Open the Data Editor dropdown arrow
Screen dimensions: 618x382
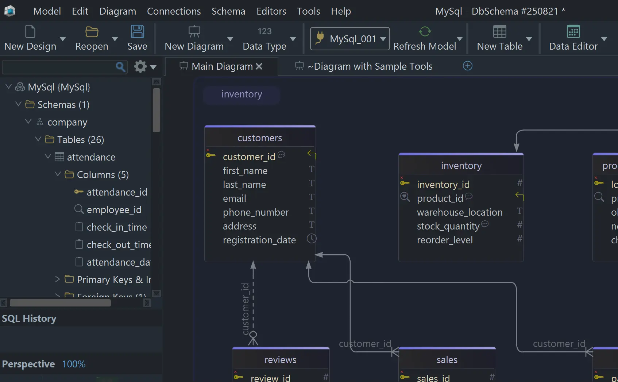[x=604, y=39]
